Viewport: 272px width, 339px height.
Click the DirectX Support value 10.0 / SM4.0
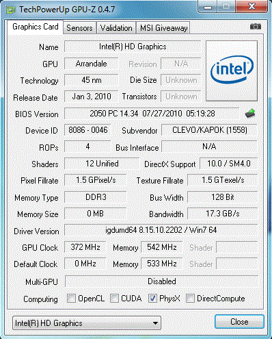click(x=229, y=164)
